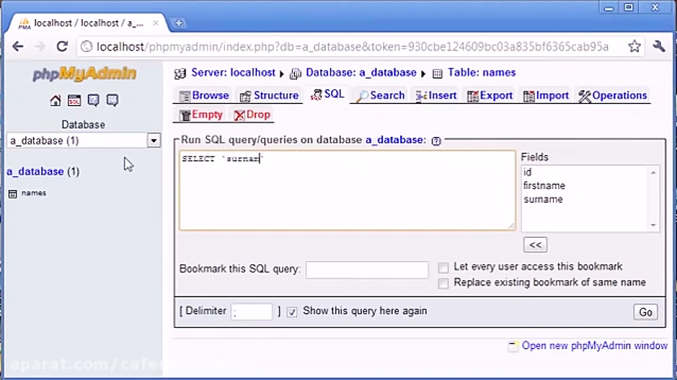Click the Fields list scroll down arrow

pyautogui.click(x=653, y=225)
